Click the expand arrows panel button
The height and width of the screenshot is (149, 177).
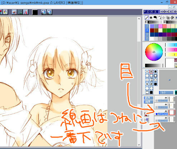point(162,11)
